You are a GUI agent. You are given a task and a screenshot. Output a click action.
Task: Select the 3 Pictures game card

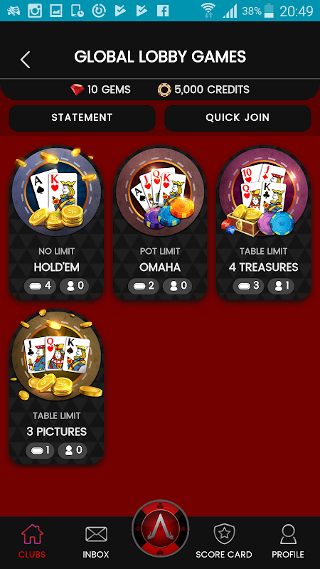pos(56,387)
